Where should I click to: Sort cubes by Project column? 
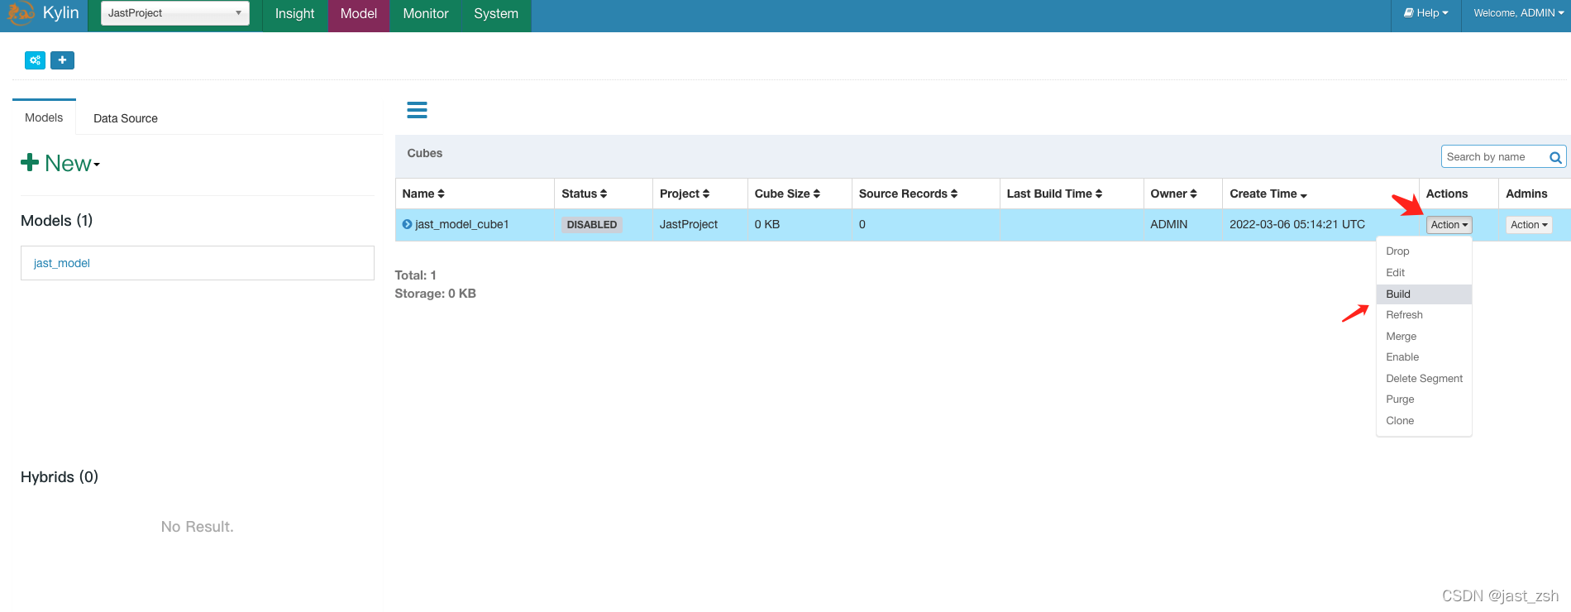tap(685, 194)
